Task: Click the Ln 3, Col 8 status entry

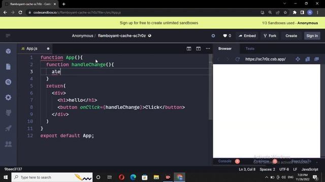Action: (x=247, y=169)
